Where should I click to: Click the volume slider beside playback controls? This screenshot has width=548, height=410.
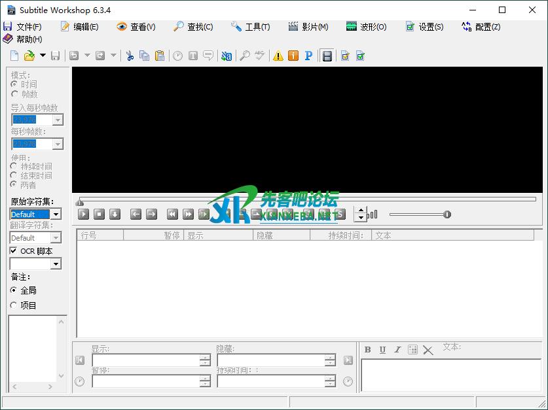[x=419, y=214]
